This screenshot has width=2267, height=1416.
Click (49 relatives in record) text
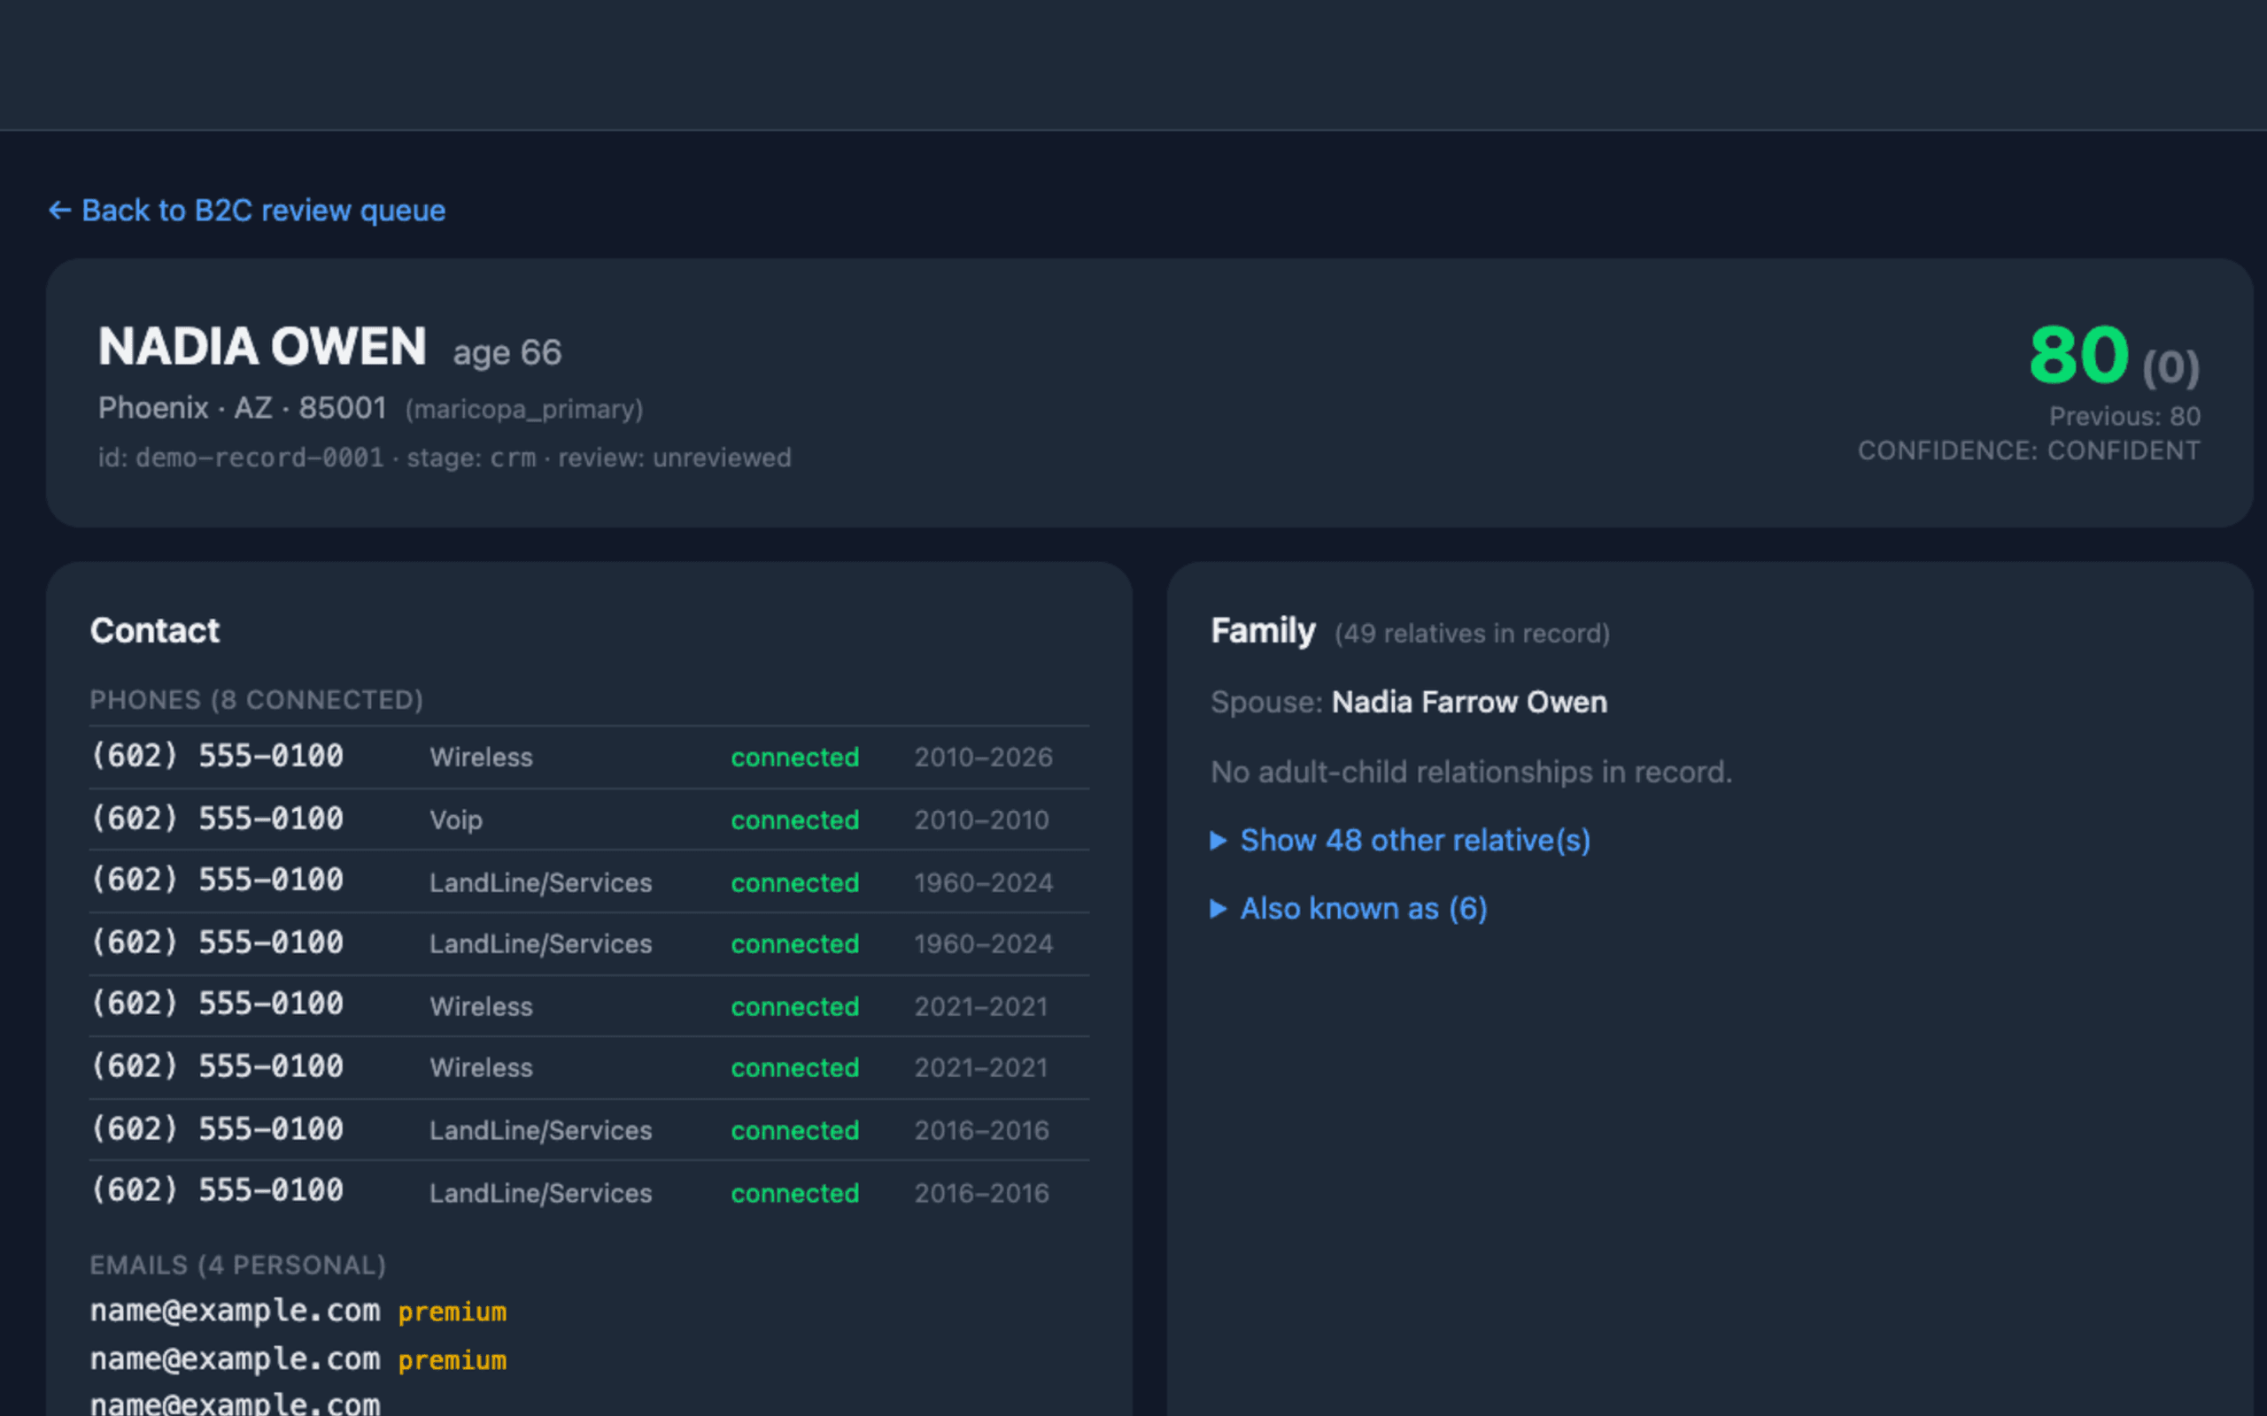click(1473, 634)
